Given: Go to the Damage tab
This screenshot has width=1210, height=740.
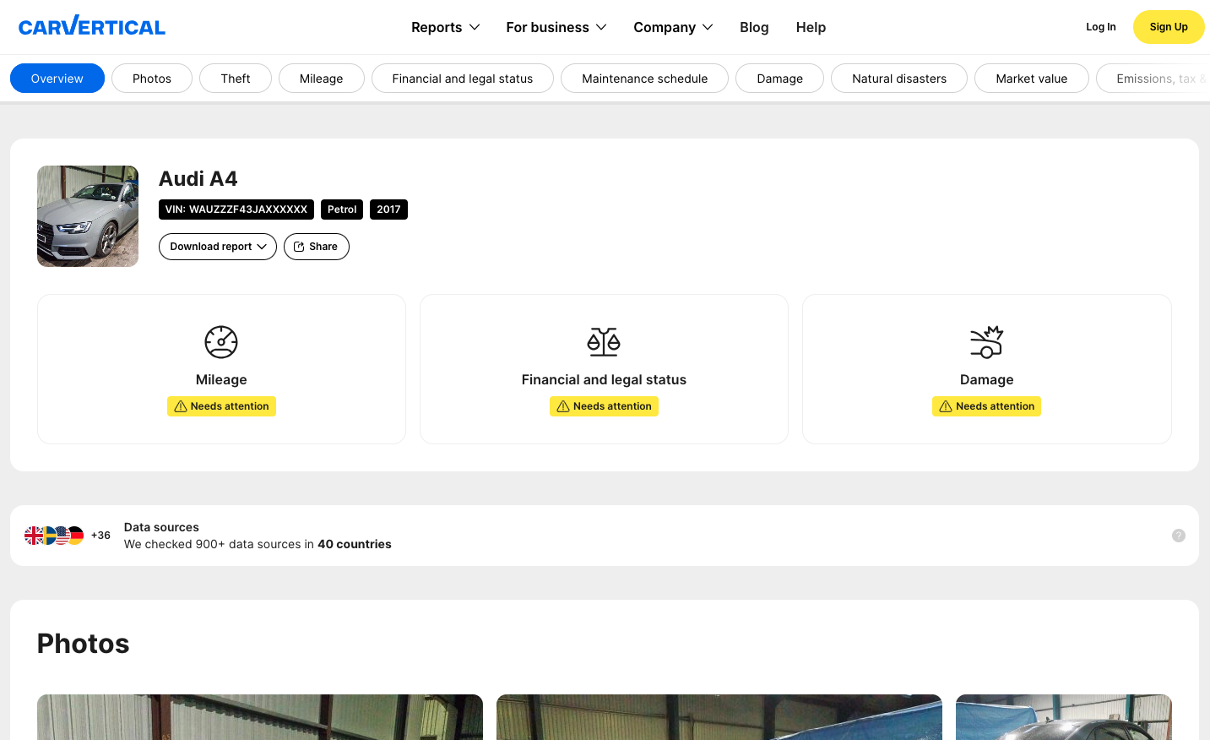Looking at the screenshot, I should [x=780, y=79].
